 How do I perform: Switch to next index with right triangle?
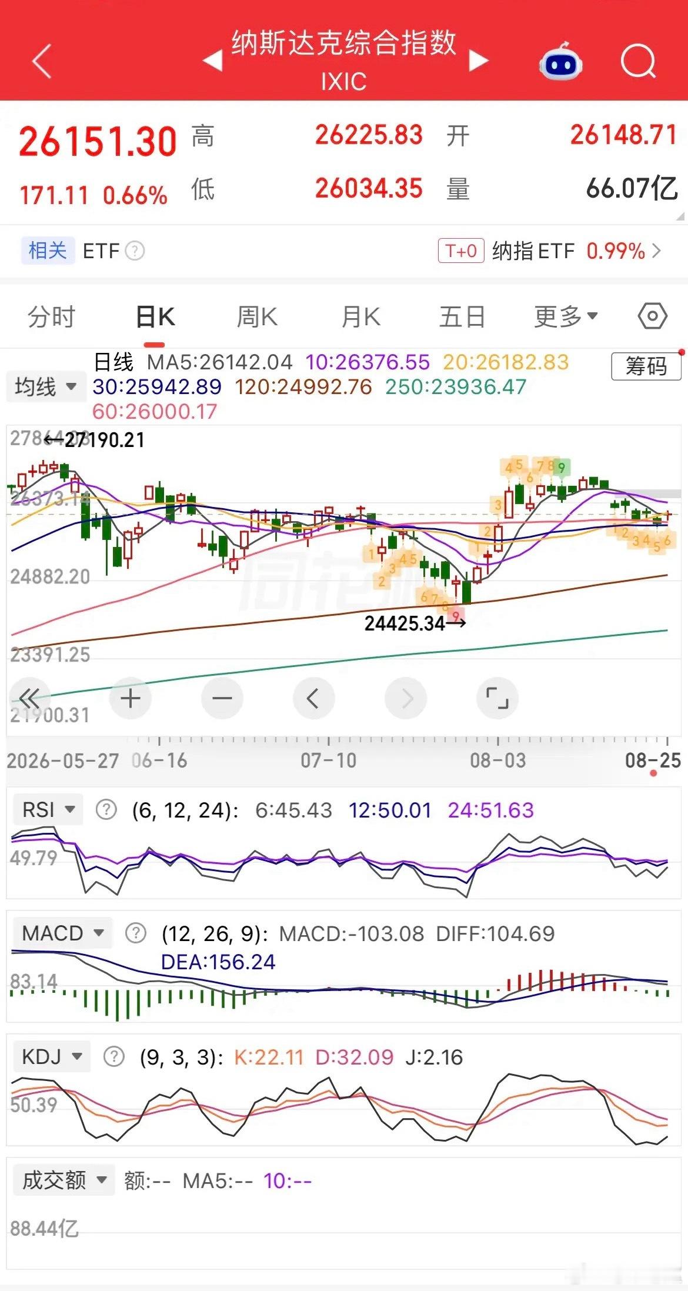tap(479, 60)
